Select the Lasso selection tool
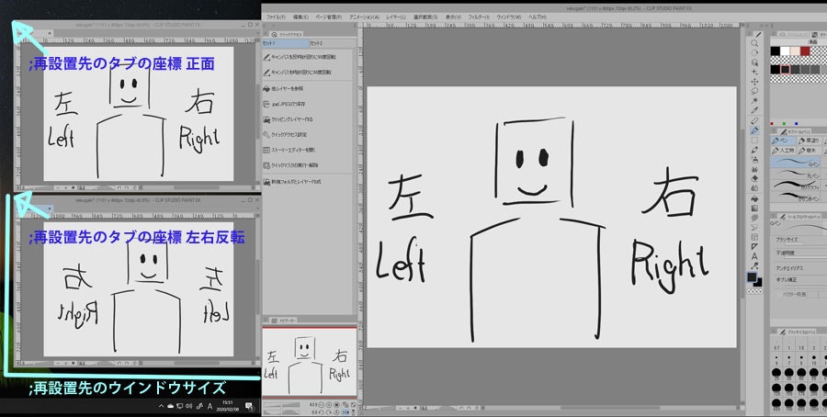827x417 pixels. pos(754,91)
